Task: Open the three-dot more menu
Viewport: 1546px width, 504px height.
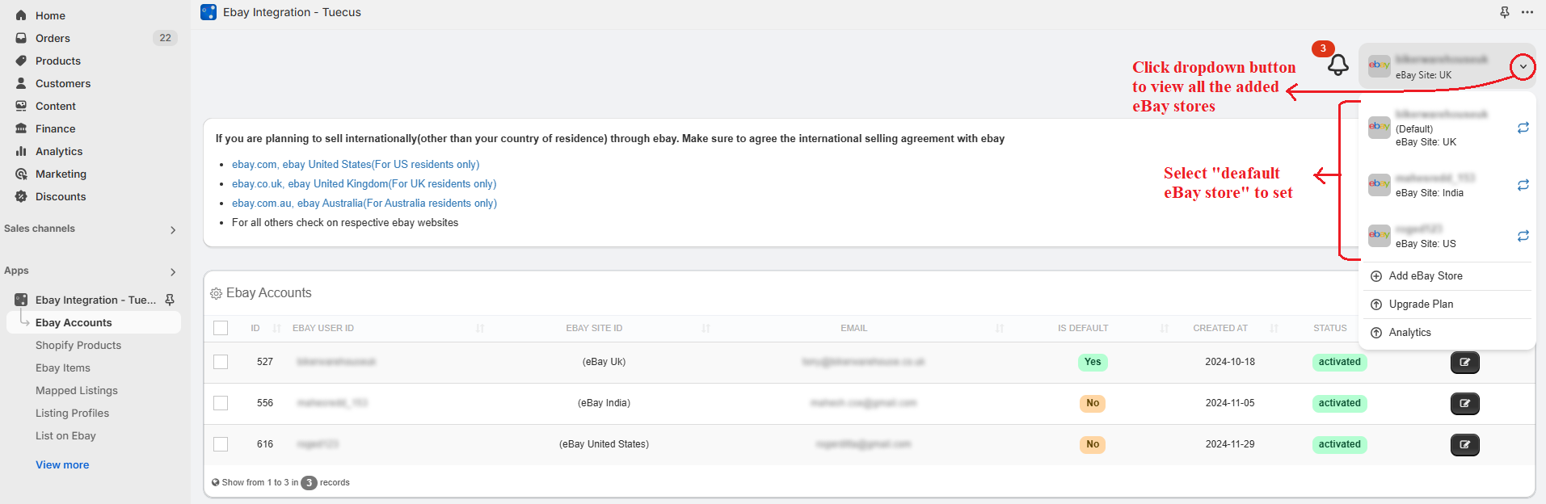Action: tap(1527, 12)
